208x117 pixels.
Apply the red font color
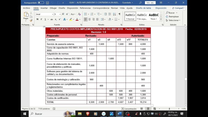click(x=77, y=19)
